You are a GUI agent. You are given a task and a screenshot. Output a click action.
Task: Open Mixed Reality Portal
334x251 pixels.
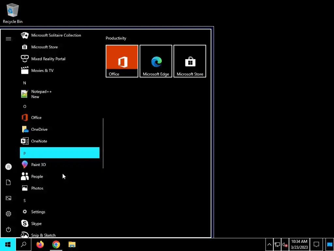(60, 59)
